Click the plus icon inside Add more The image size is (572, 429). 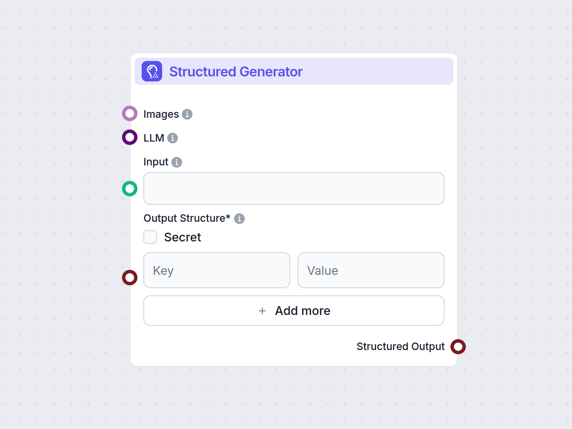click(262, 311)
